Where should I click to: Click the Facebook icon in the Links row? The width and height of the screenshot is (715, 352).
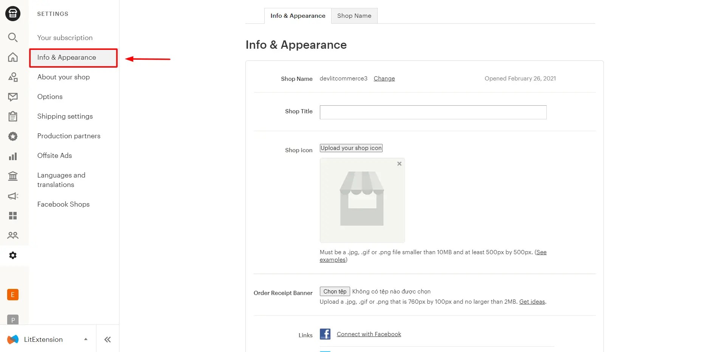click(325, 334)
